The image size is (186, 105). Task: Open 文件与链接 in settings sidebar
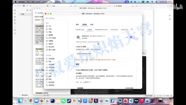point(52,38)
